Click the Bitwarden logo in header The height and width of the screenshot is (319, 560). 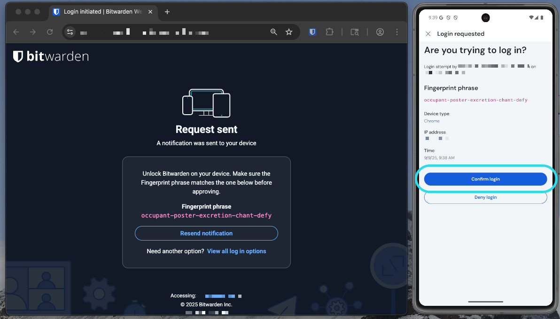tap(51, 57)
